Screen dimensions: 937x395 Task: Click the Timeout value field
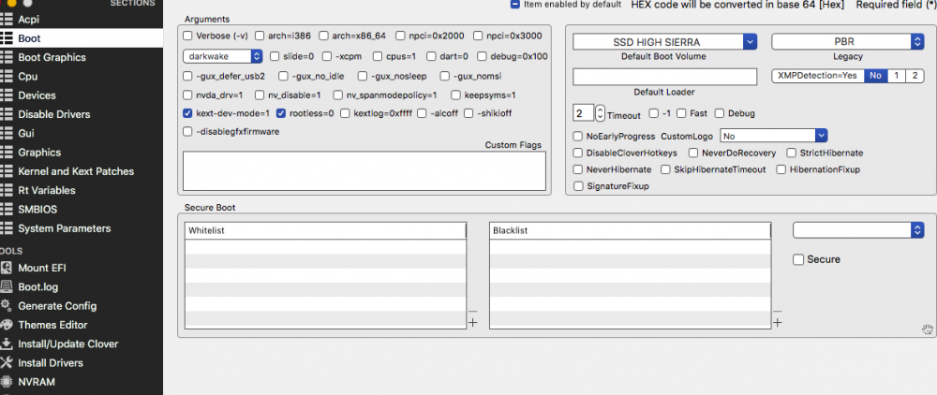pos(584,112)
